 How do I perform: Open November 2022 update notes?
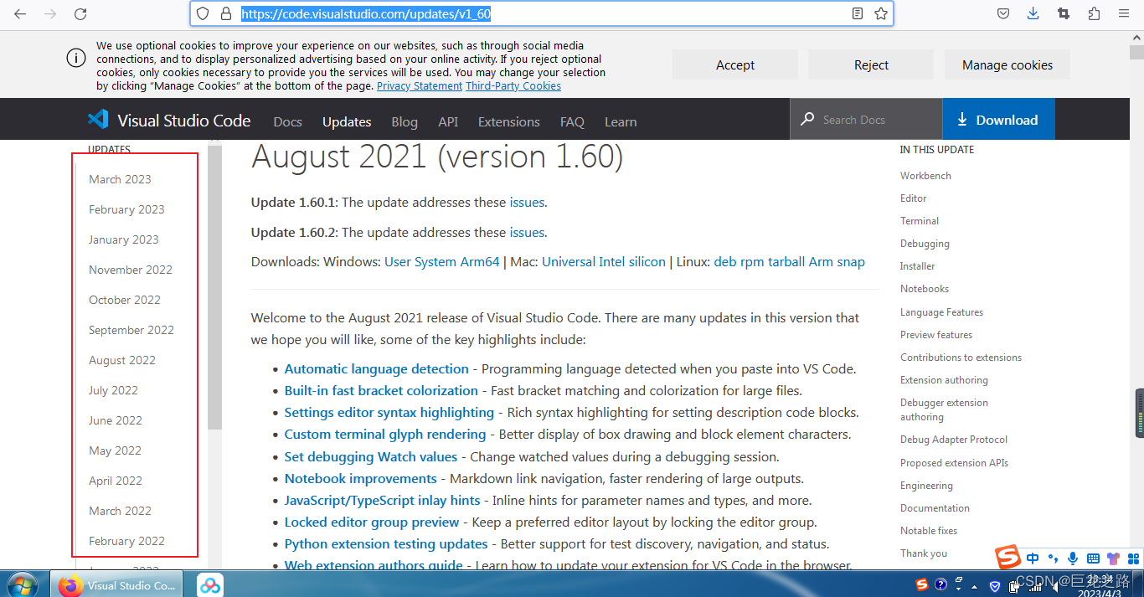131,270
